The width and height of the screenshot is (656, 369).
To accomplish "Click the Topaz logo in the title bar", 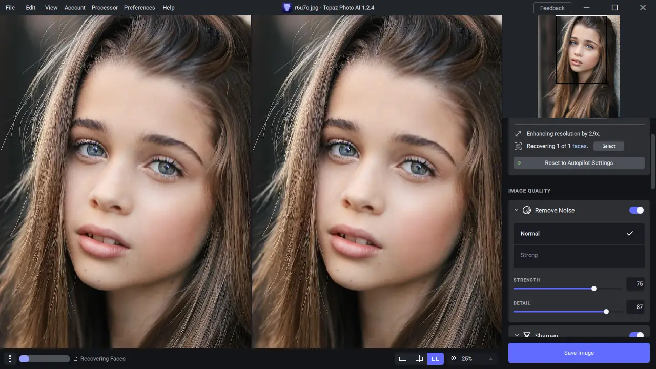I will pyautogui.click(x=287, y=8).
